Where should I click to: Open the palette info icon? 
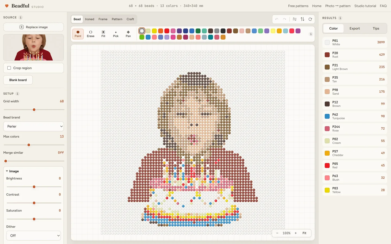coord(311,34)
